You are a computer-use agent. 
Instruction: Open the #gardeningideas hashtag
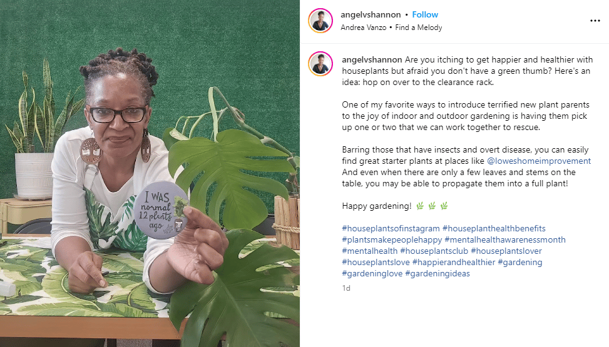point(438,274)
